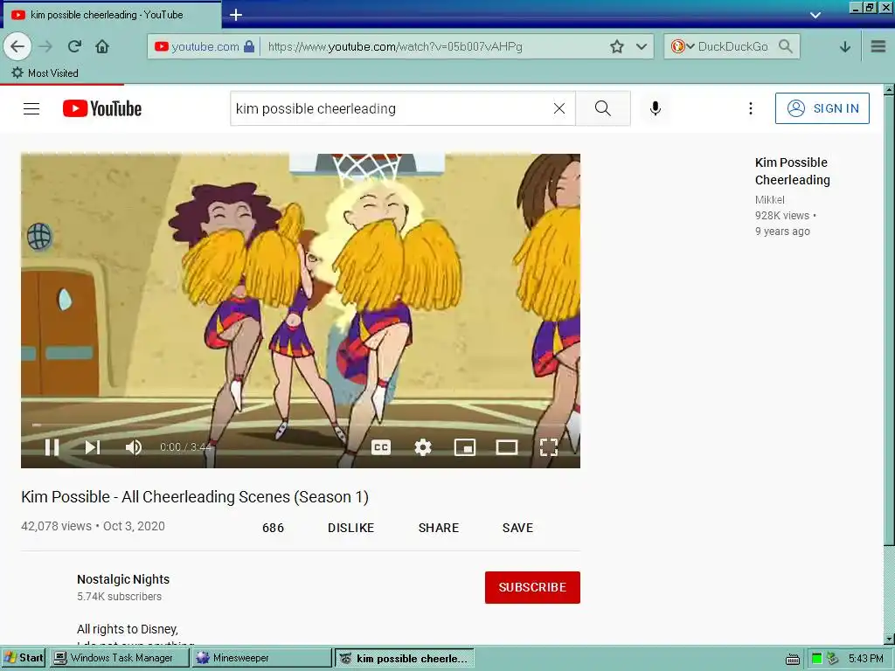Click the green system tray icon
Image resolution: width=895 pixels, height=671 pixels.
[x=817, y=659]
